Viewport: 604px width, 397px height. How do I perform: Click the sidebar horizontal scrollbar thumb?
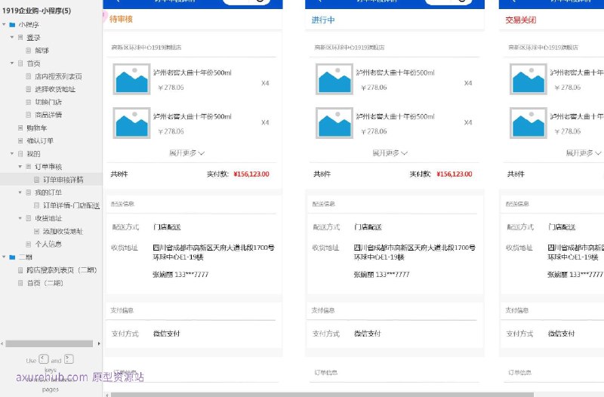pyautogui.click(x=49, y=343)
